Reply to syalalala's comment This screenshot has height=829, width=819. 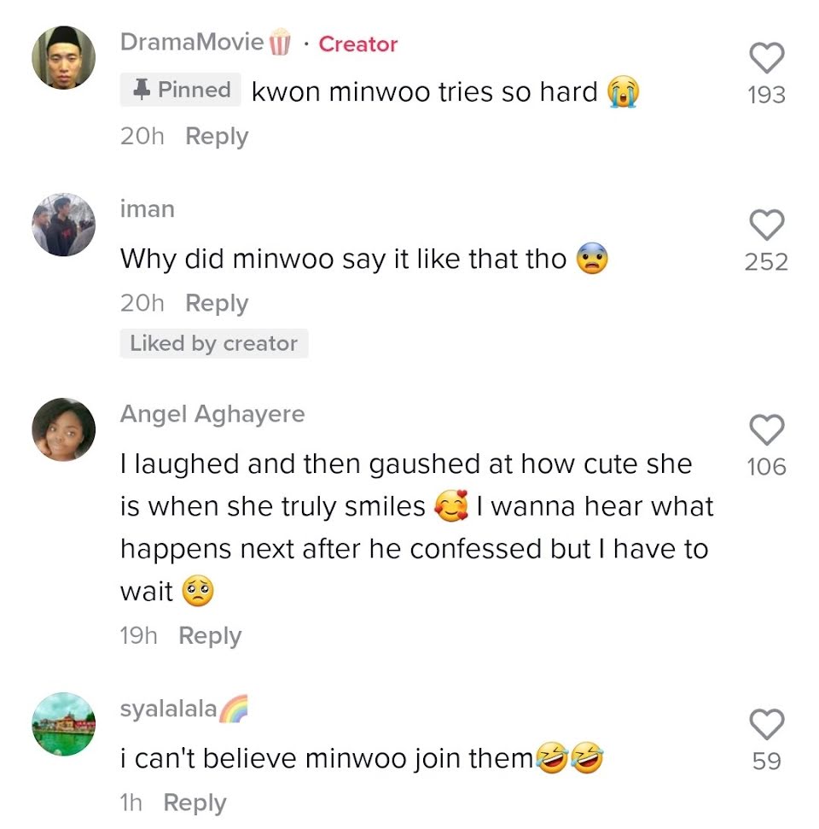tap(195, 803)
